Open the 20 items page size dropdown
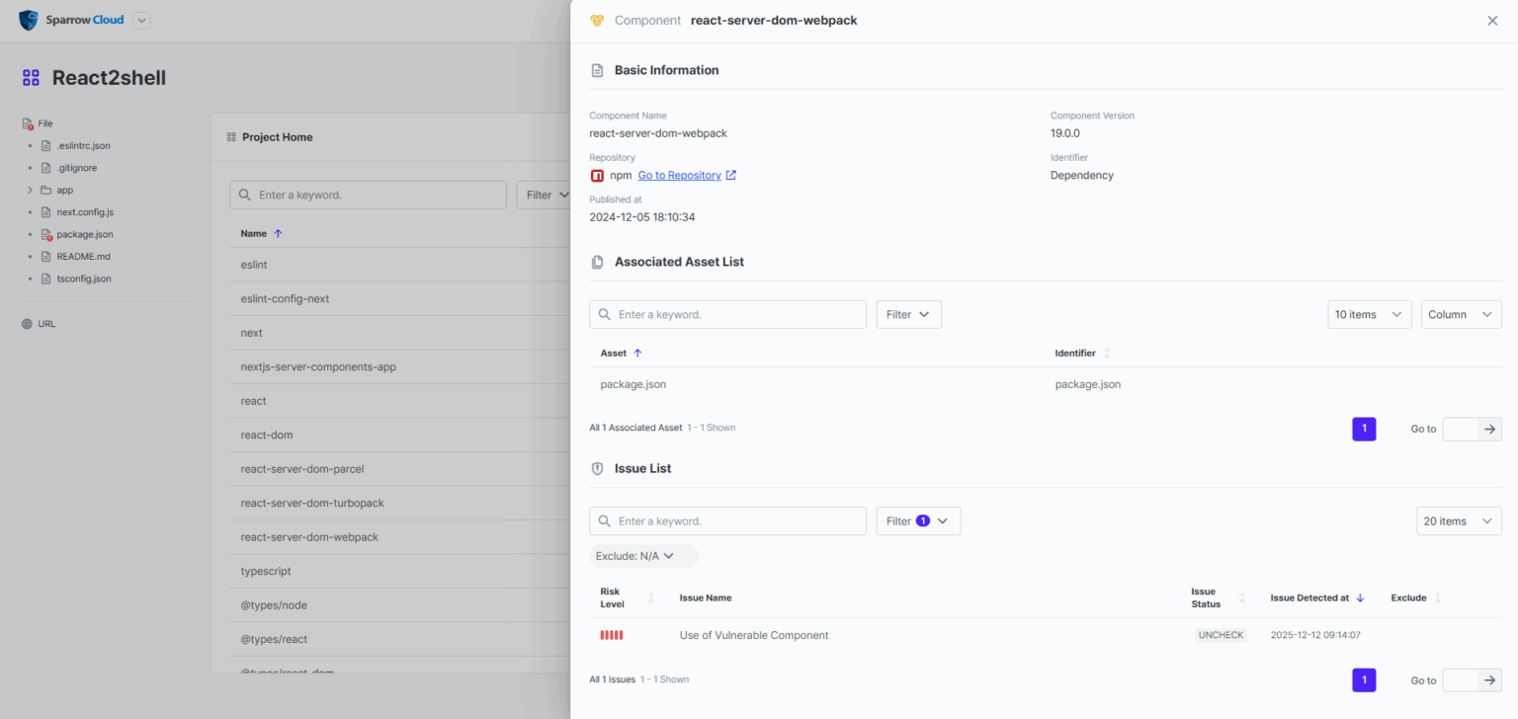1518x719 pixels. pos(1459,520)
